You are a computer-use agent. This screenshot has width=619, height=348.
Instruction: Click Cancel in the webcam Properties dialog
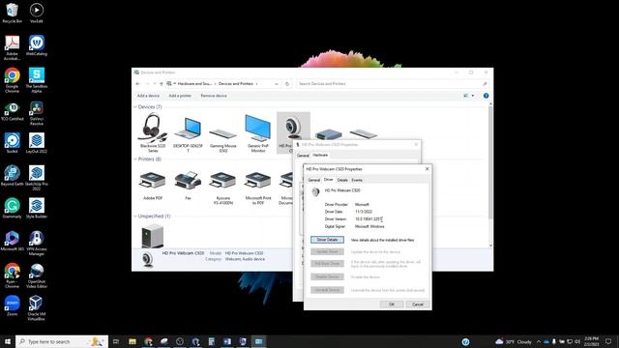[418, 304]
